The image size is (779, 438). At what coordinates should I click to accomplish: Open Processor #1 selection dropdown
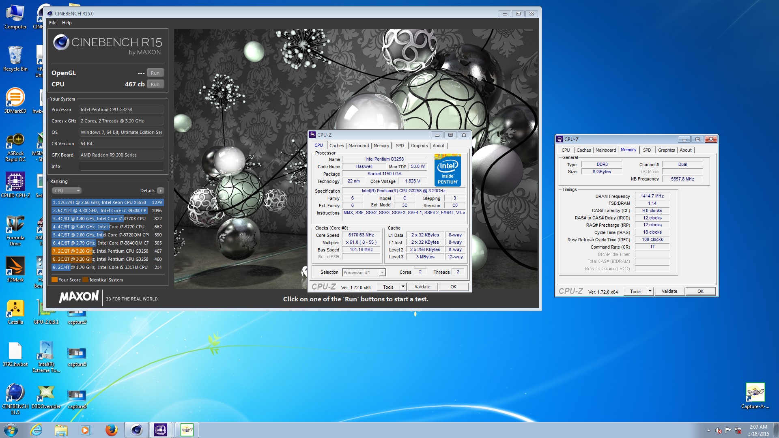coord(364,273)
